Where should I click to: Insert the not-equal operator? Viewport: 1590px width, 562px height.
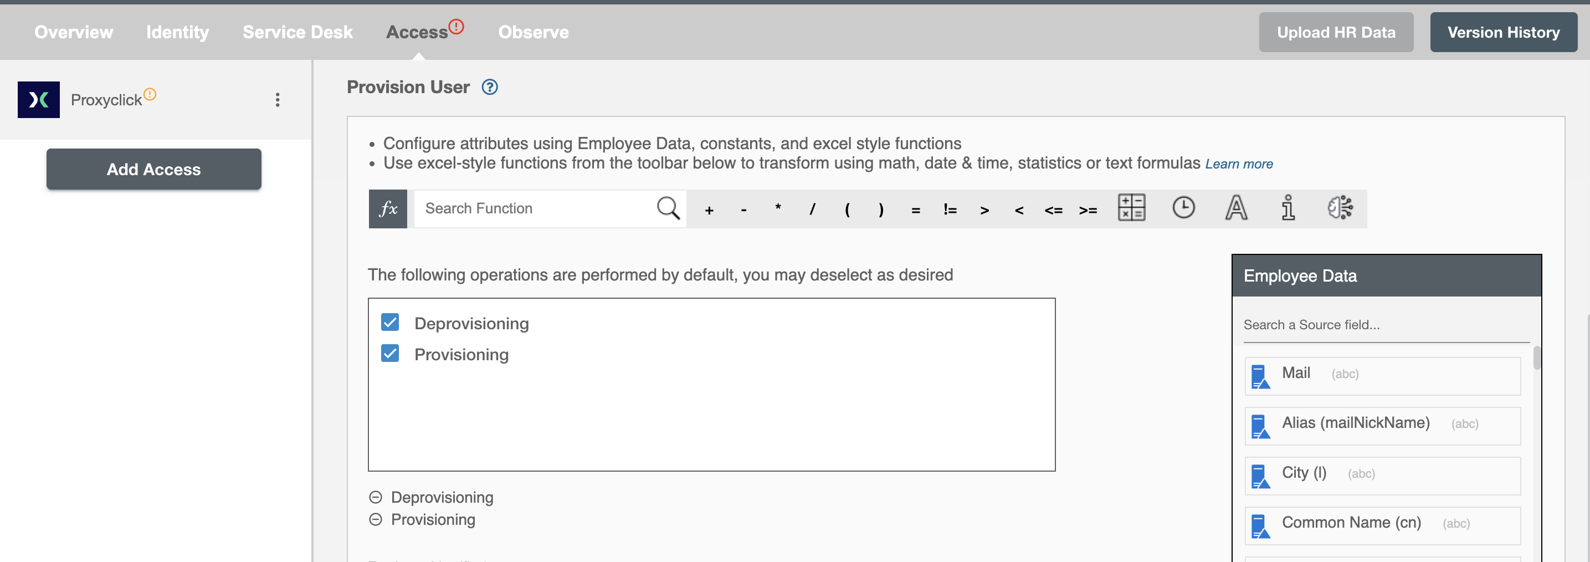click(950, 210)
